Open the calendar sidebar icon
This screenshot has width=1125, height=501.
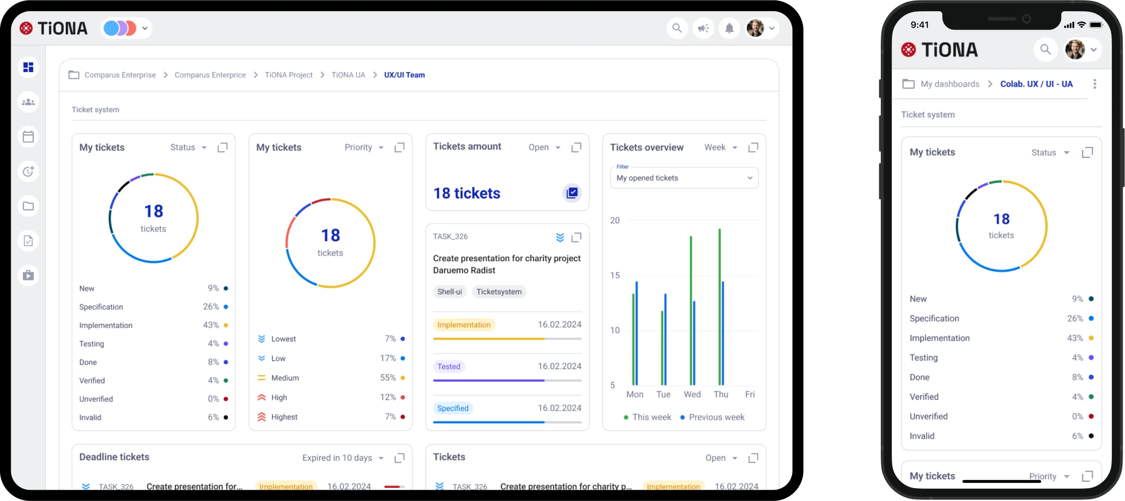28,137
